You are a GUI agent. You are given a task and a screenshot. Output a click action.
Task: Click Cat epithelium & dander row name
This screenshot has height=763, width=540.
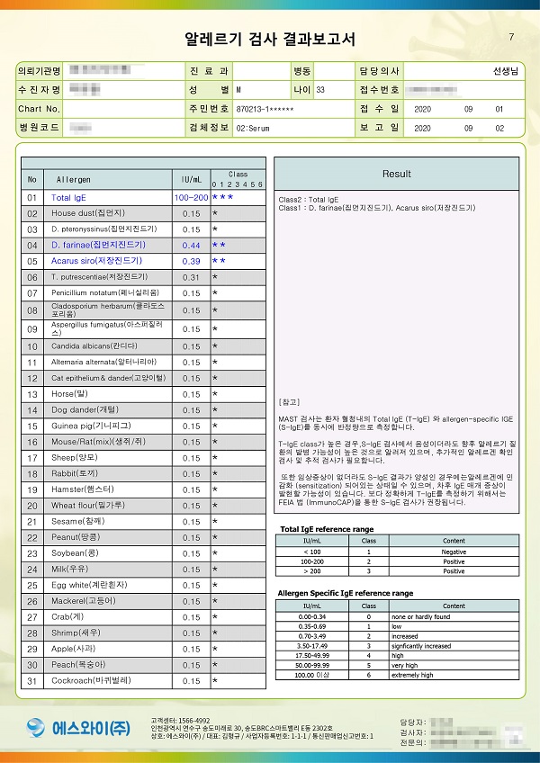109,378
